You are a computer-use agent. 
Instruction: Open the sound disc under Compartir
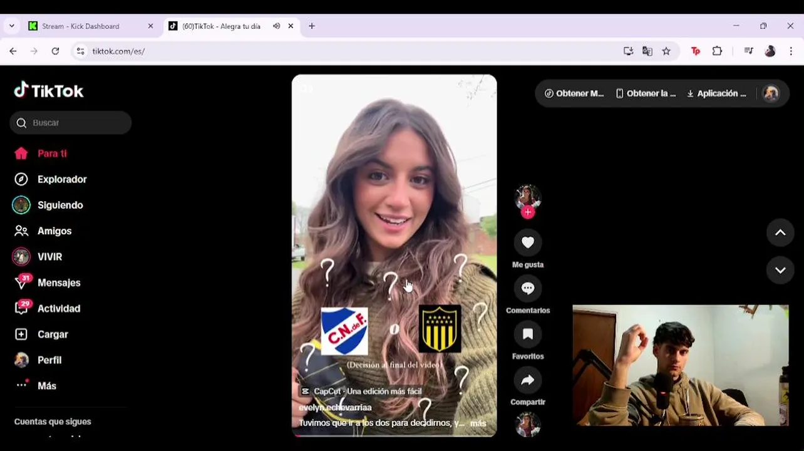[x=528, y=424]
